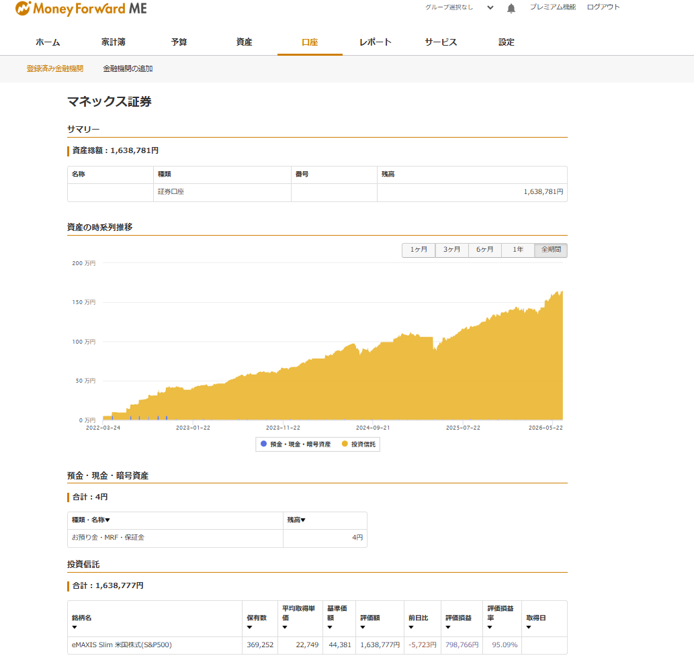Set chart range to 1ヶ月
The height and width of the screenshot is (666, 694).
pos(419,250)
